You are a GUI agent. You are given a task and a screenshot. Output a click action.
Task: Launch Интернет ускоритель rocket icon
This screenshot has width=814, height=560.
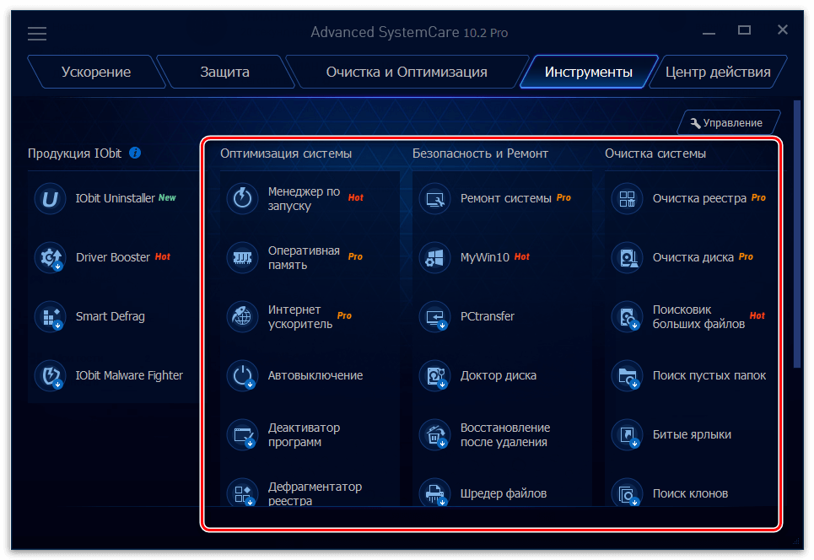coord(242,317)
